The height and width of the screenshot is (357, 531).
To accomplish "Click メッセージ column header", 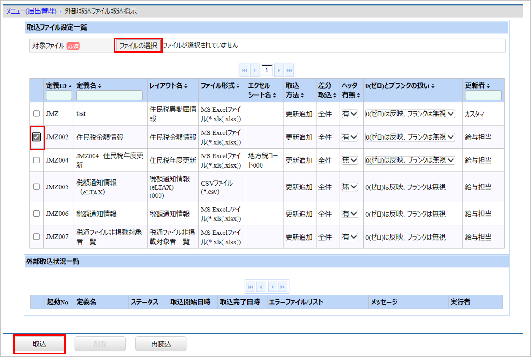I will pos(384,302).
